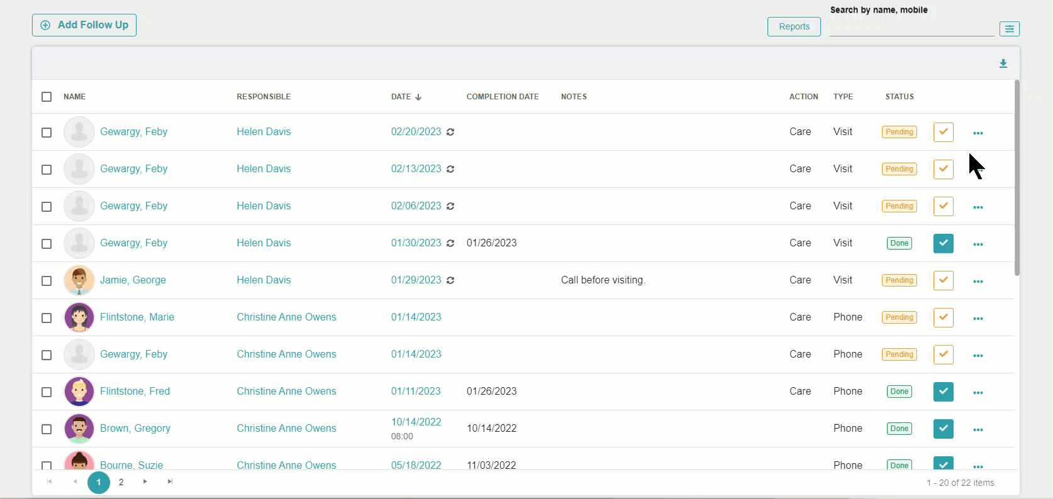Viewport: 1053px width, 499px height.
Task: Mark Jamie, George follow-up as complete
Action: pos(943,280)
